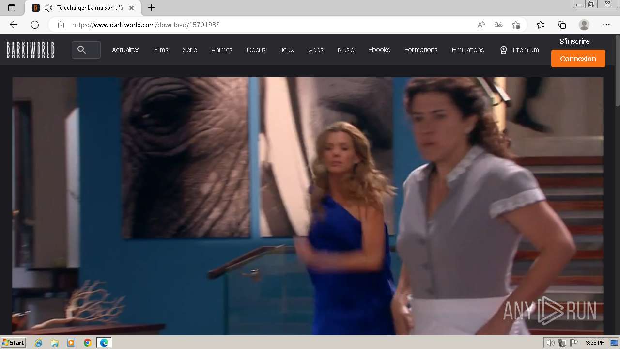Open the Favorites list
The image size is (620, 349).
tap(541, 25)
